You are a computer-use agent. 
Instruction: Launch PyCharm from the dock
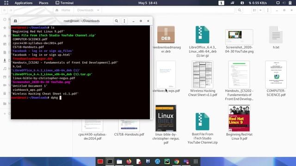[167, 161]
